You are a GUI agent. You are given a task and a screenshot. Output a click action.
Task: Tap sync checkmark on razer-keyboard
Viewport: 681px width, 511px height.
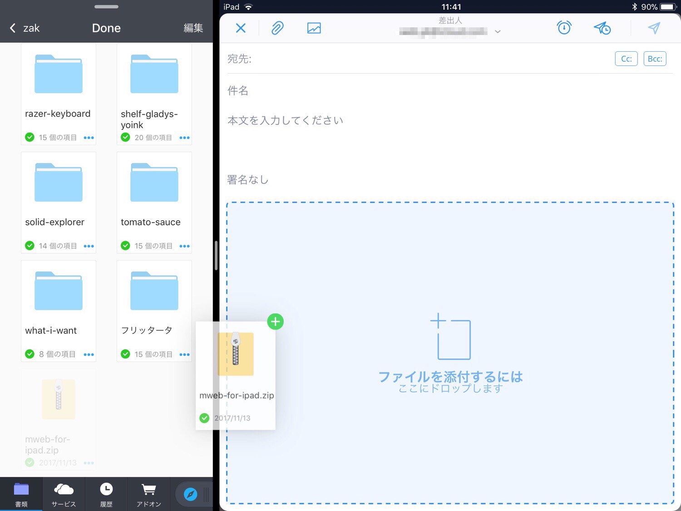(x=30, y=137)
